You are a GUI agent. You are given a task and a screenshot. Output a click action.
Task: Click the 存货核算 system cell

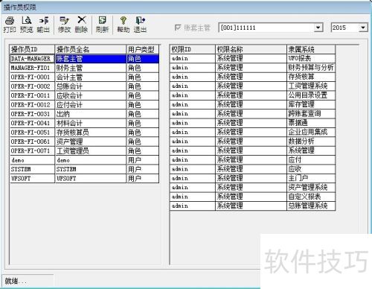[x=311, y=77]
